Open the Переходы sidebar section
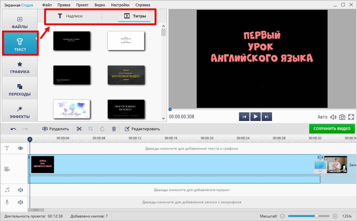The height and width of the screenshot is (221, 357). (x=20, y=90)
